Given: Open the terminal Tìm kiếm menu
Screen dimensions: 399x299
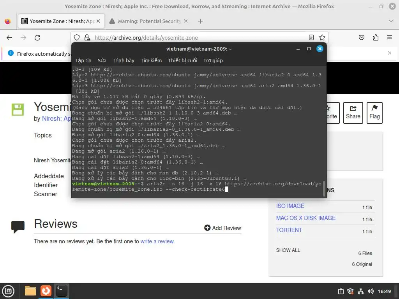Looking at the screenshot, I should click(x=151, y=60).
